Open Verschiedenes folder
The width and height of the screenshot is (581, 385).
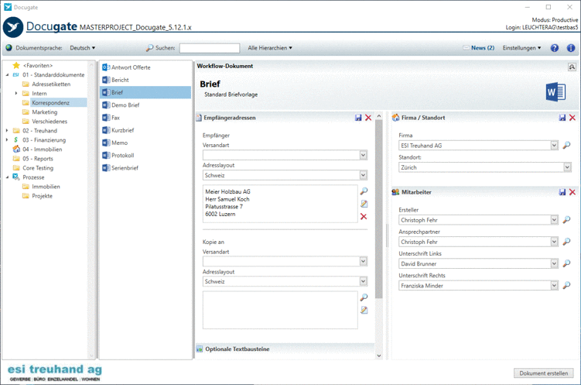point(50,122)
